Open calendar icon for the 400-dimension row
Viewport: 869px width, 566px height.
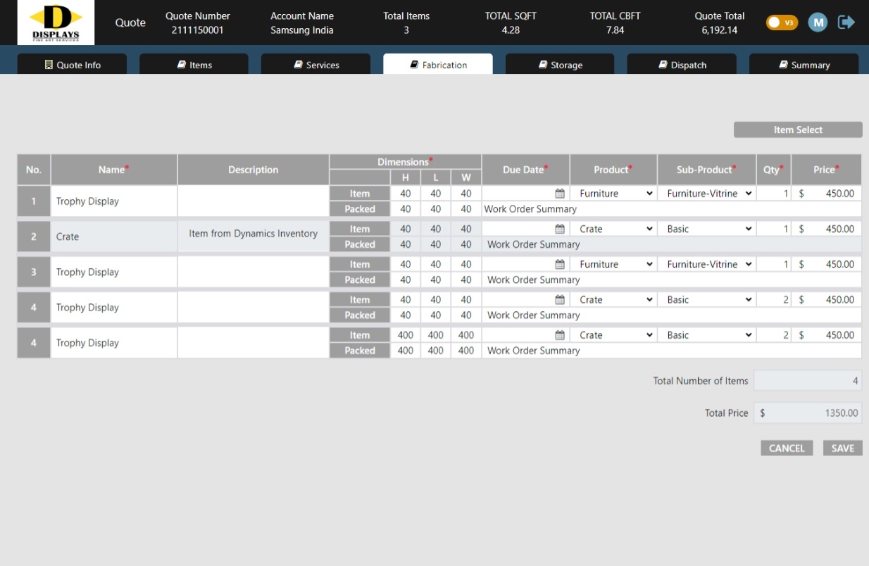click(560, 335)
